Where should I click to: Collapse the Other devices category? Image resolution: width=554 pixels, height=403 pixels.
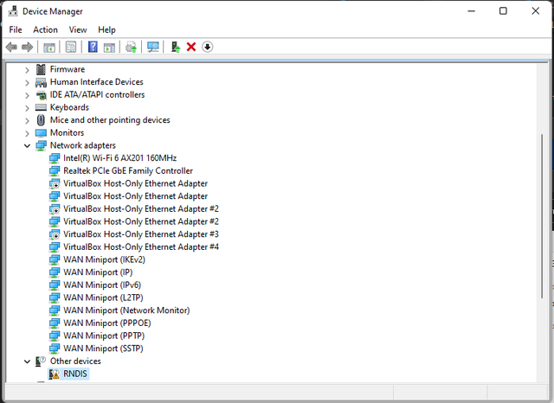pos(28,361)
